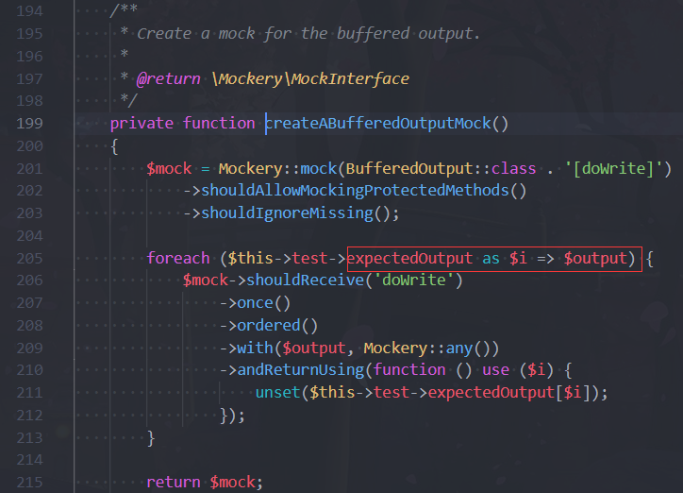This screenshot has width=683, height=493.
Task: Click the 'private' keyword on line 199
Action: coord(142,124)
